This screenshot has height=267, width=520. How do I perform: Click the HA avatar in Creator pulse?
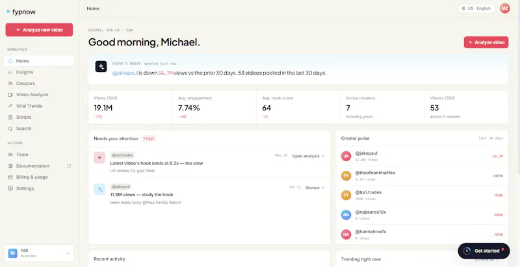(x=346, y=235)
